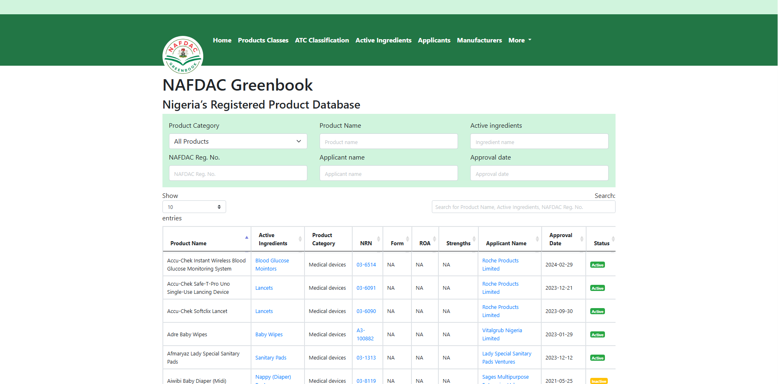Sort by Applicant Name column arrows
The image size is (778, 384).
coord(537,239)
